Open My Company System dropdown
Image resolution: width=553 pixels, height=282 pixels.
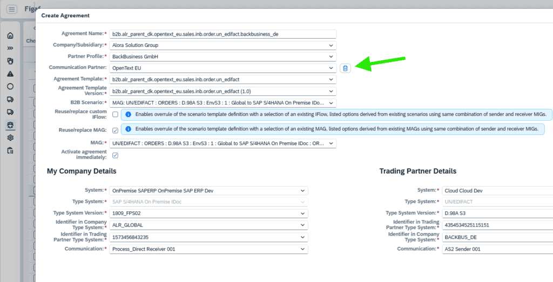(x=209, y=190)
